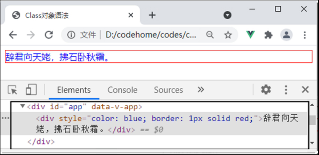Select the div style="color: blue" element line
The width and height of the screenshot is (319, 155).
[159, 124]
